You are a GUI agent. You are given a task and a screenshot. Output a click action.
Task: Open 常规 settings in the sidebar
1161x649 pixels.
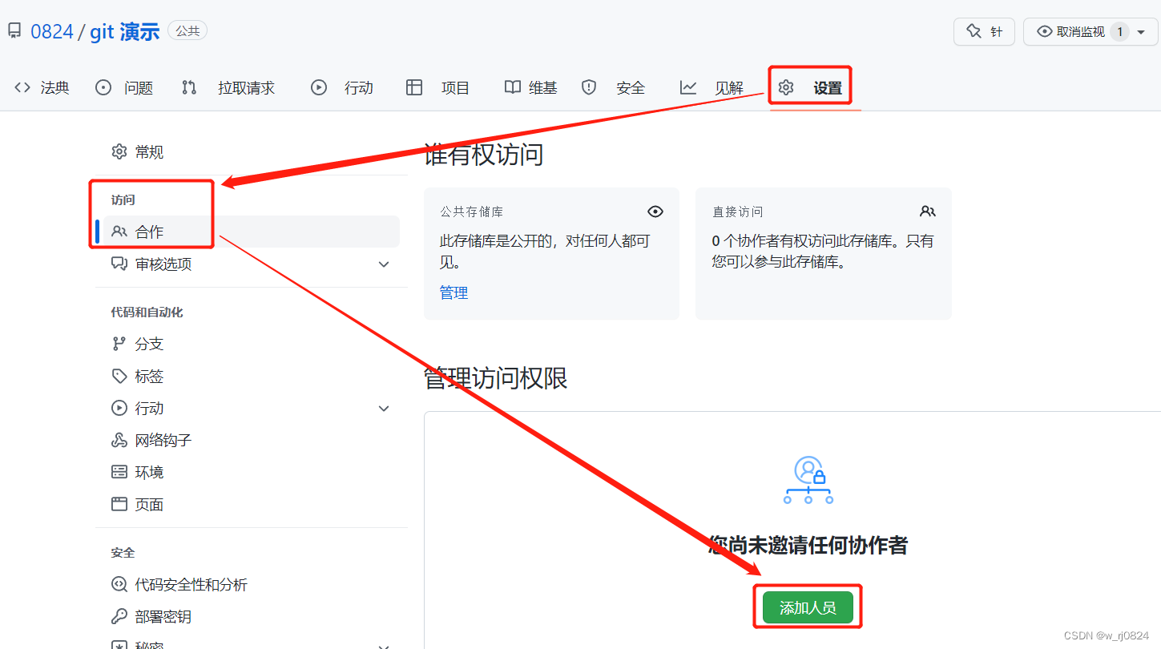[x=150, y=151]
